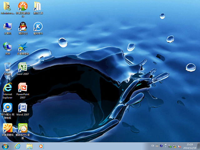Viewport: 200px width, 150px height.
Task: Select the Word 2007 desktop shortcut
Action: coord(22,108)
